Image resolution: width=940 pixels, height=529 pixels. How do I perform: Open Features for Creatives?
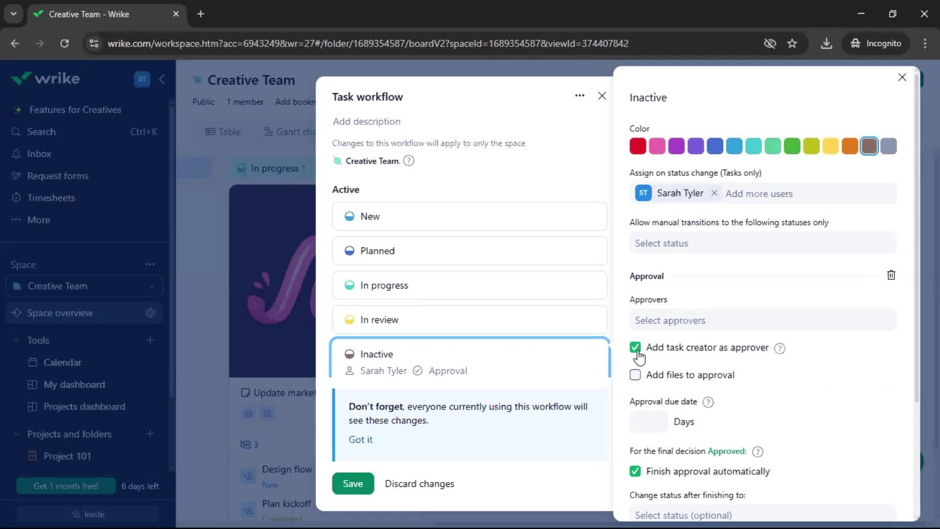pyautogui.click(x=75, y=110)
